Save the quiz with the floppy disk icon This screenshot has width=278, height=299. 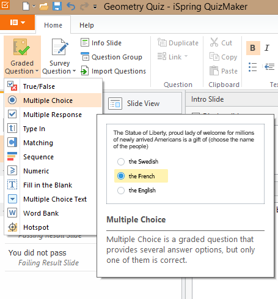(x=57, y=6)
